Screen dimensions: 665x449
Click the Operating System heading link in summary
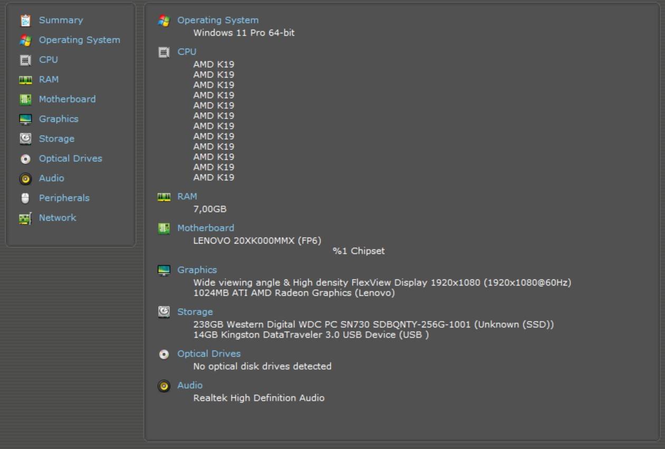[x=218, y=20]
